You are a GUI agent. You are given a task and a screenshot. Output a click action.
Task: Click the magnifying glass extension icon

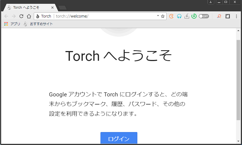coord(219,16)
